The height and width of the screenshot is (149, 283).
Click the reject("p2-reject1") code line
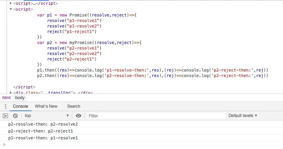click(x=72, y=59)
